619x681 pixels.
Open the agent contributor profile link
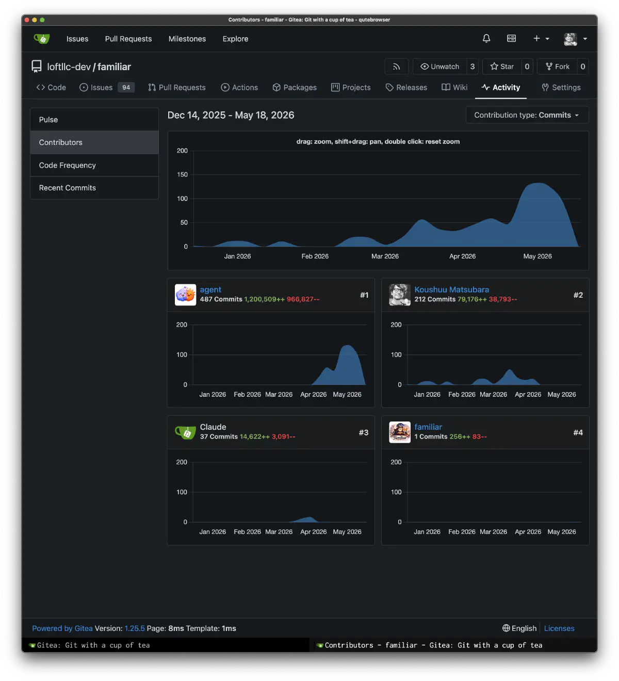coord(210,290)
